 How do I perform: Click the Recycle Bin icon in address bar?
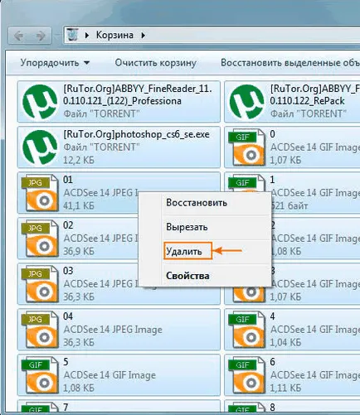point(73,35)
